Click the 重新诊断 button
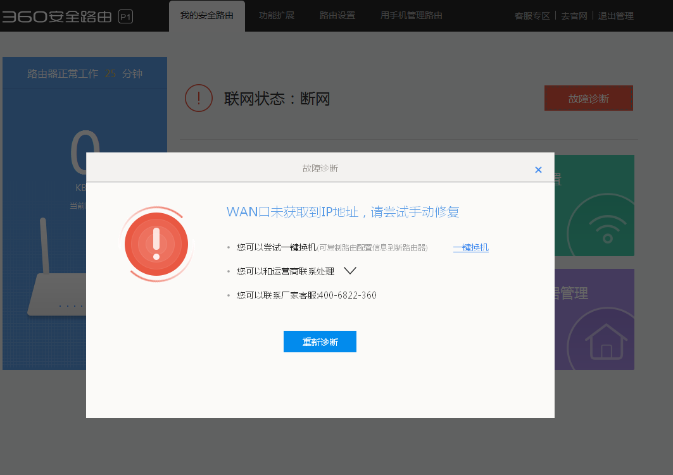The image size is (673, 475). tap(320, 342)
